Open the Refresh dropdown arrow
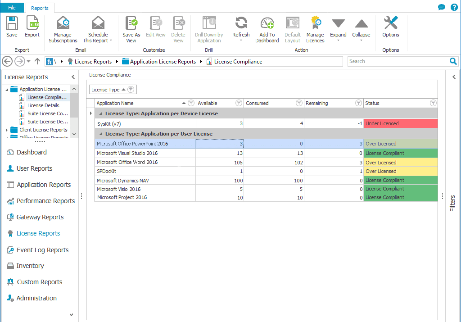 [x=241, y=41]
